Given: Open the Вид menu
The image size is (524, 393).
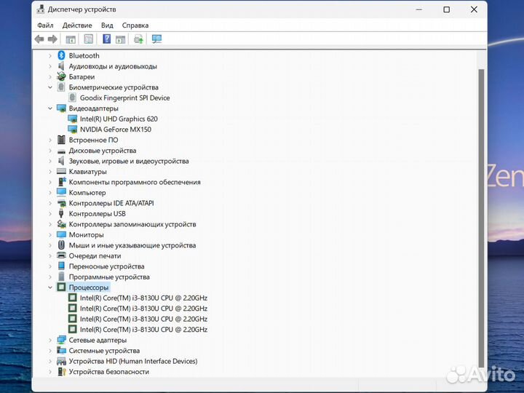Looking at the screenshot, I should tap(107, 25).
